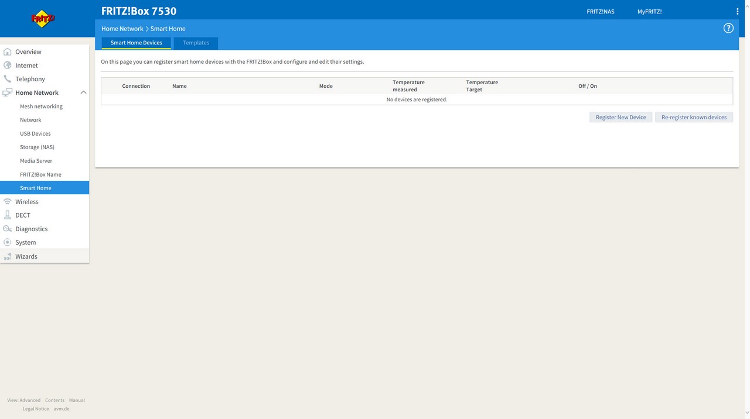The image size is (750, 419).
Task: Open Media Server submenu item
Action: tap(36, 161)
